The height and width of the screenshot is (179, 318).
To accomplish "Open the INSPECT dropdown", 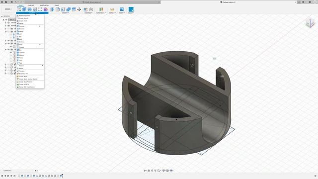I will point(112,13).
